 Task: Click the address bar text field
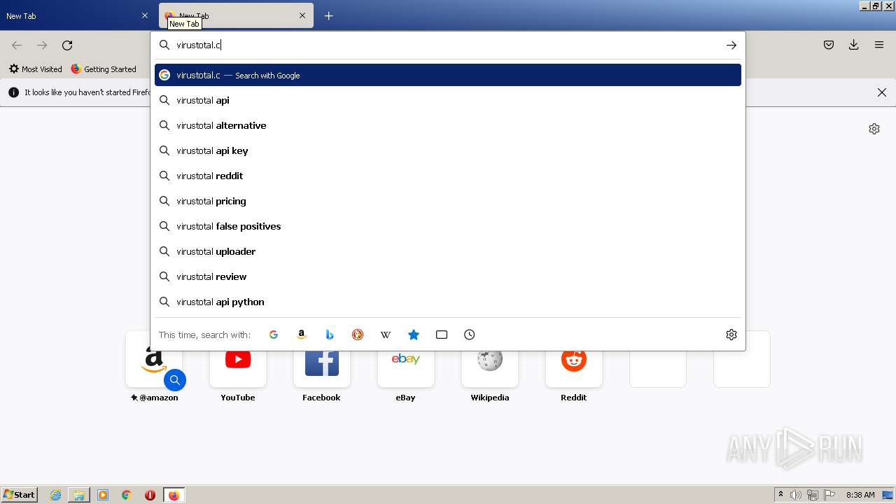(448, 45)
